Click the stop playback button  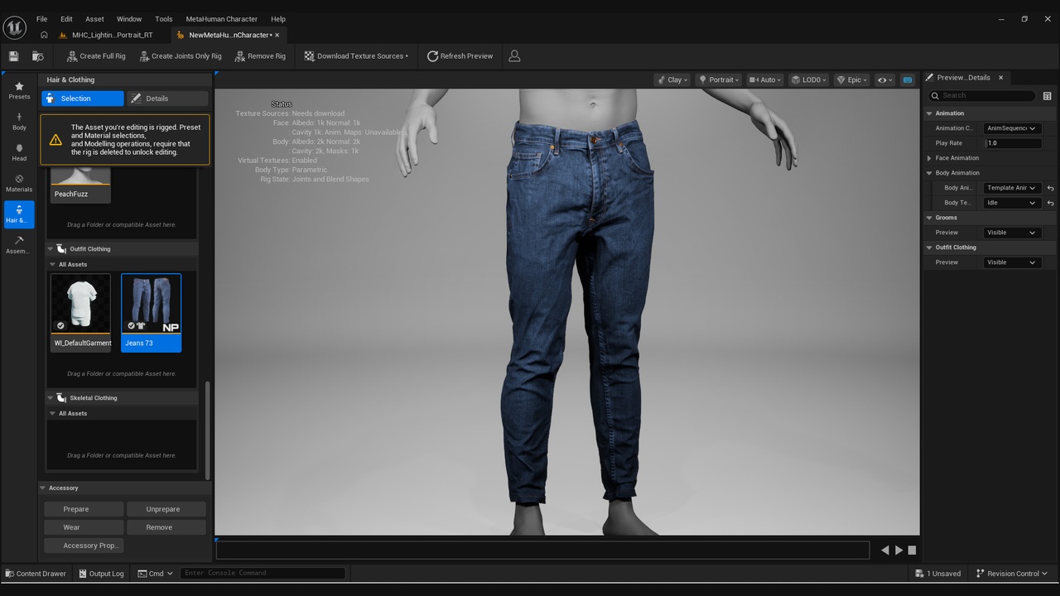tap(912, 550)
